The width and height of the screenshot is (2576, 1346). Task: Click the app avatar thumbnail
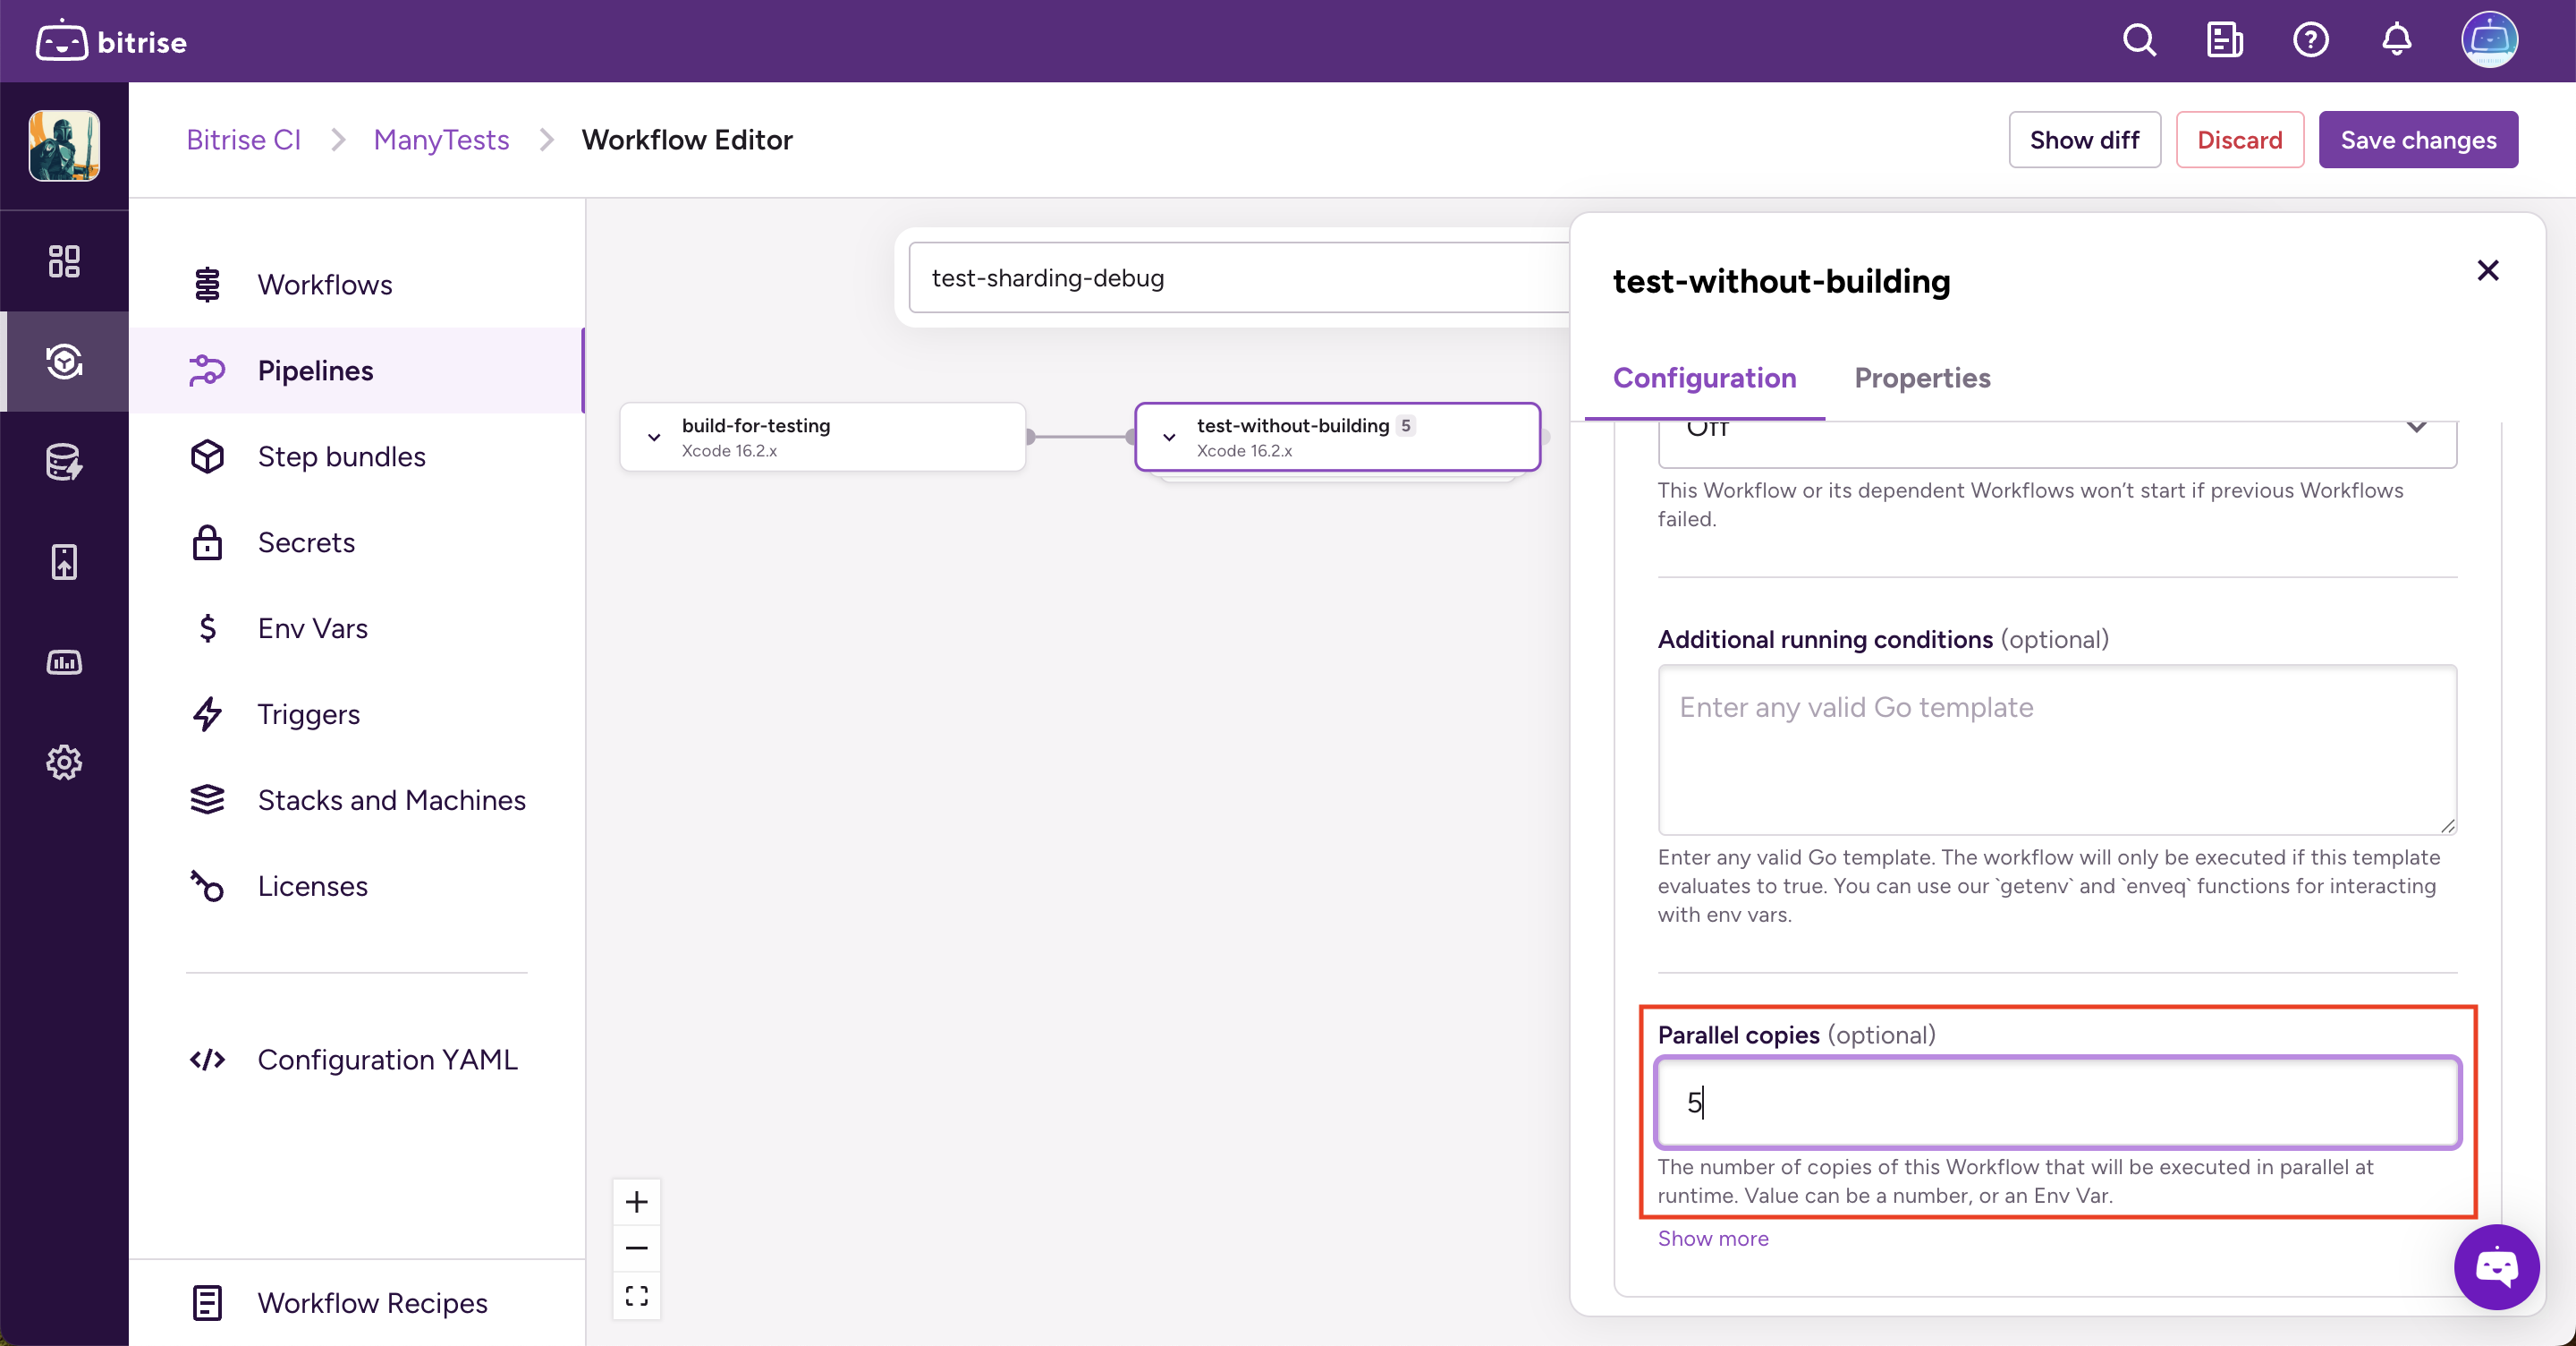pyautogui.click(x=64, y=146)
